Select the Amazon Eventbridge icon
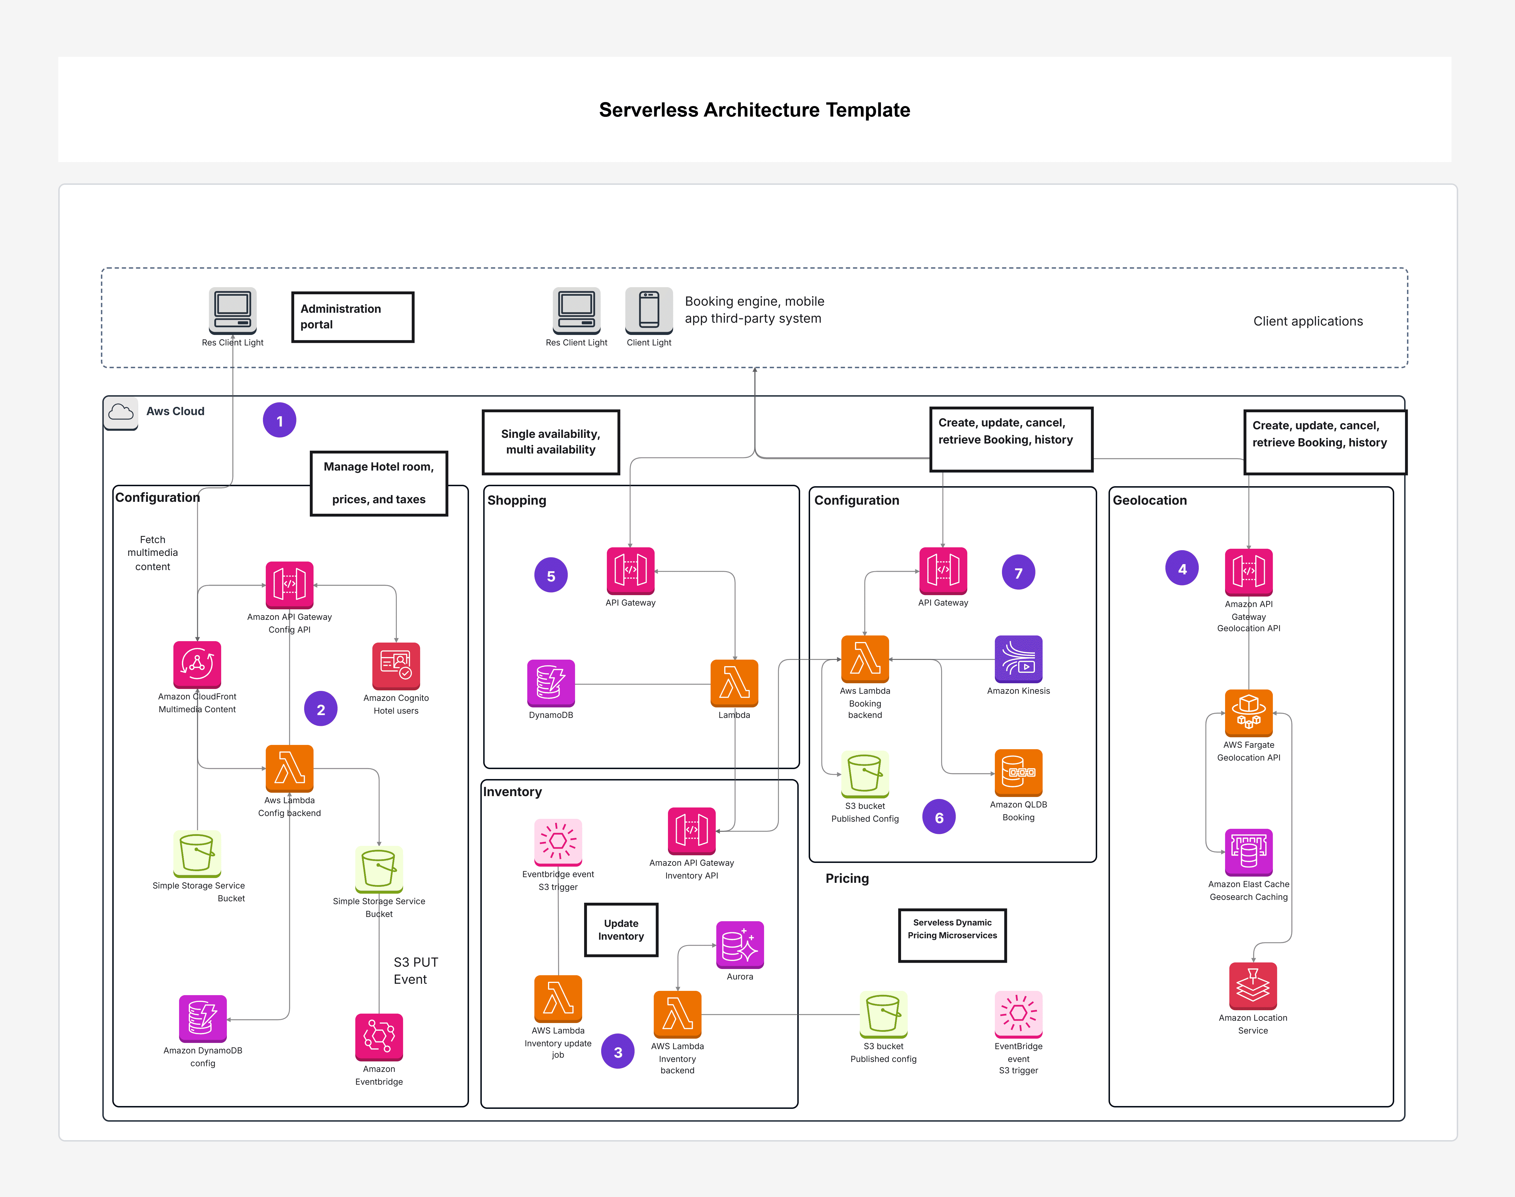Viewport: 1515px width, 1197px height. (x=379, y=1037)
